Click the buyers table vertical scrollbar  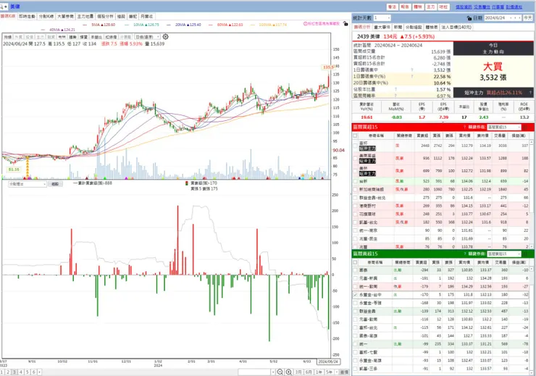532,193
